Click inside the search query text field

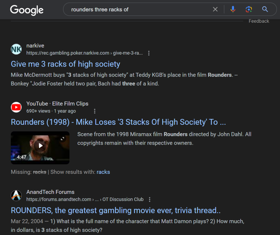coord(137,10)
